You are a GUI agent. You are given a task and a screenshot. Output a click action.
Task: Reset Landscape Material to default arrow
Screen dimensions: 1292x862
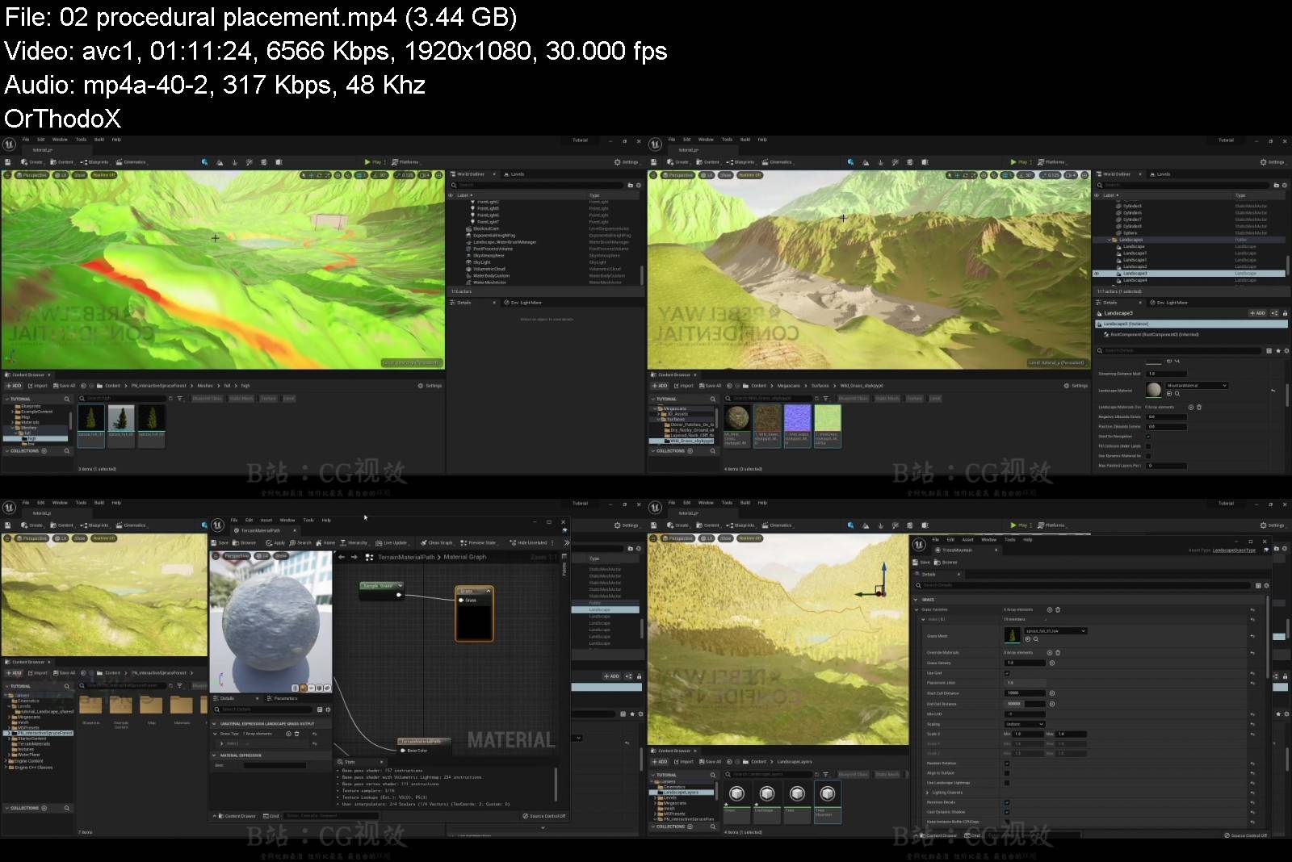tap(1273, 391)
